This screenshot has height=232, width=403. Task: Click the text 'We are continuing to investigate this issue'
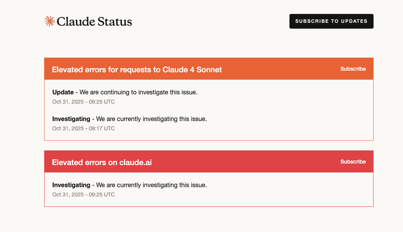tap(138, 92)
